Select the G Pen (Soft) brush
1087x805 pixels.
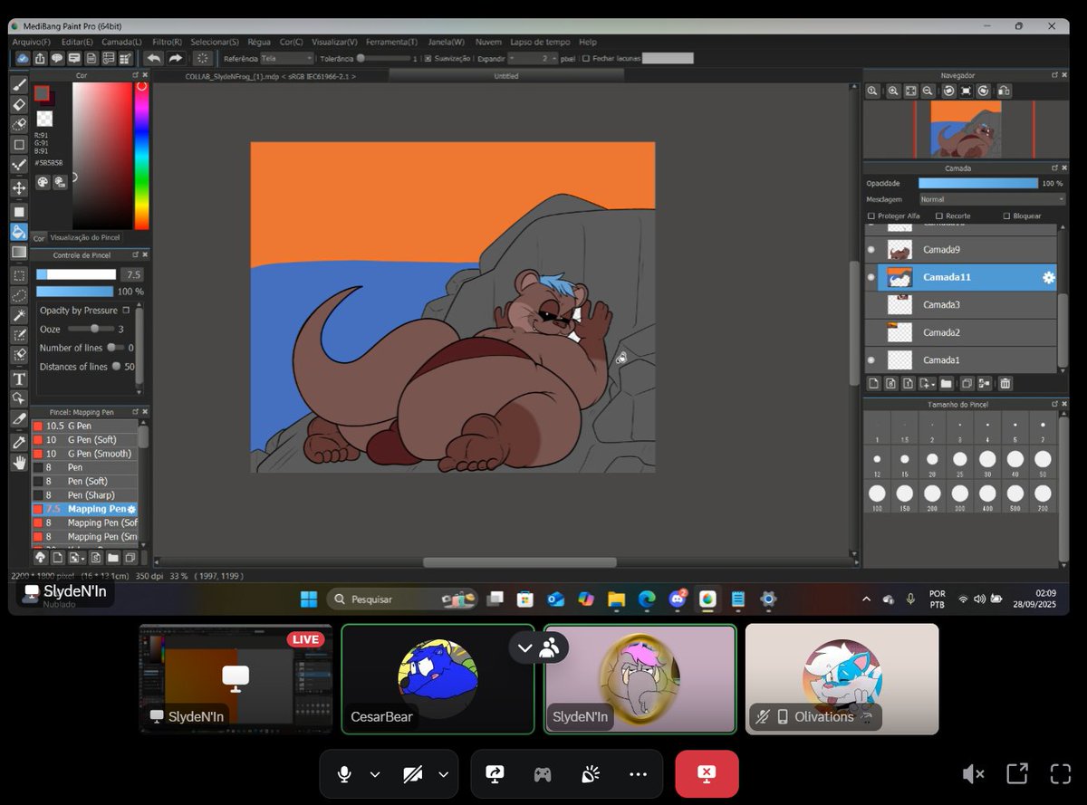coord(85,440)
